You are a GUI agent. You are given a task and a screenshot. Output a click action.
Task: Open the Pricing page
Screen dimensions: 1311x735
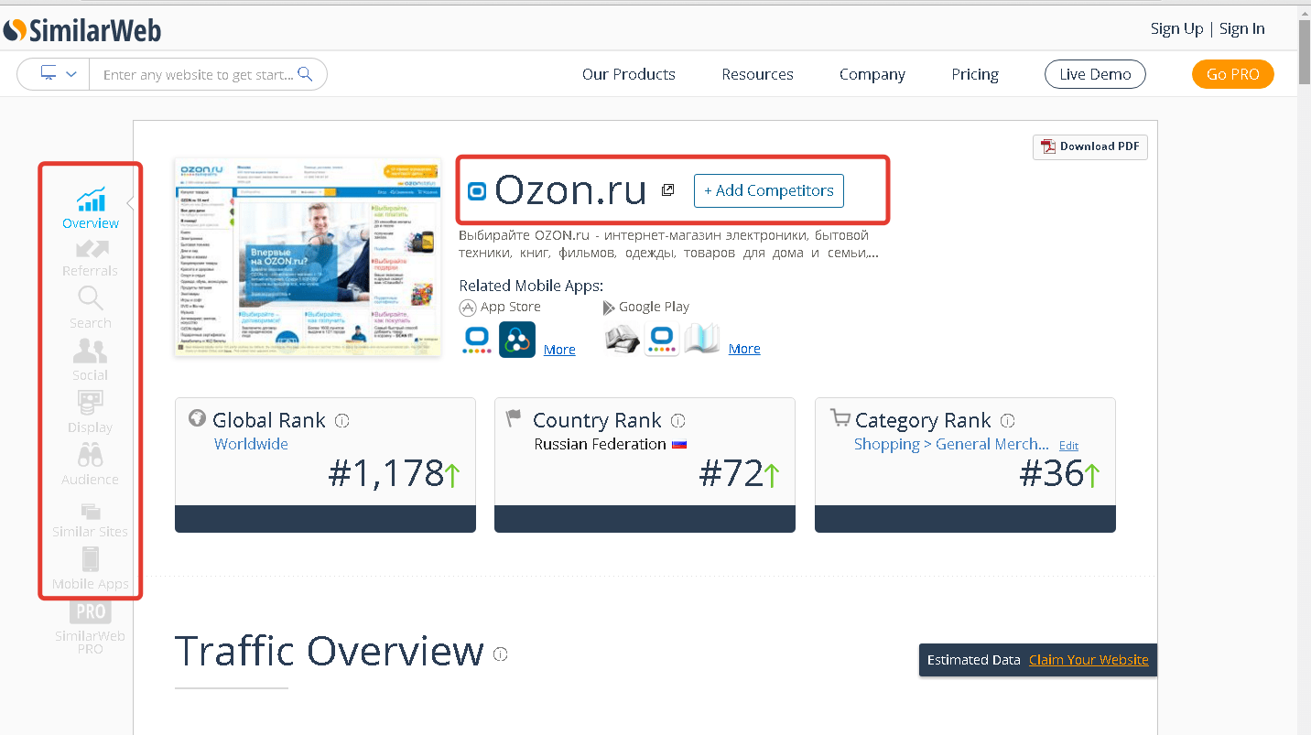[x=974, y=74]
